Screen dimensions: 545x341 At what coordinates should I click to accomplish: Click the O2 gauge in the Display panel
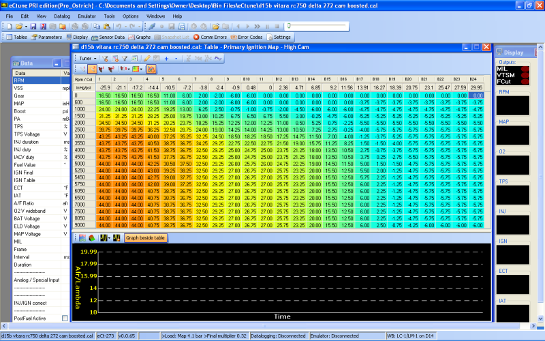[x=513, y=165]
